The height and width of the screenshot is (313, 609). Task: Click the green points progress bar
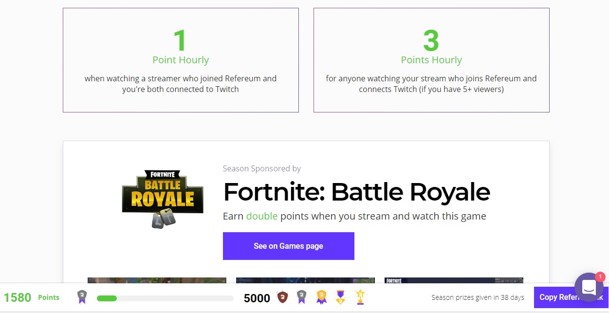[165, 298]
